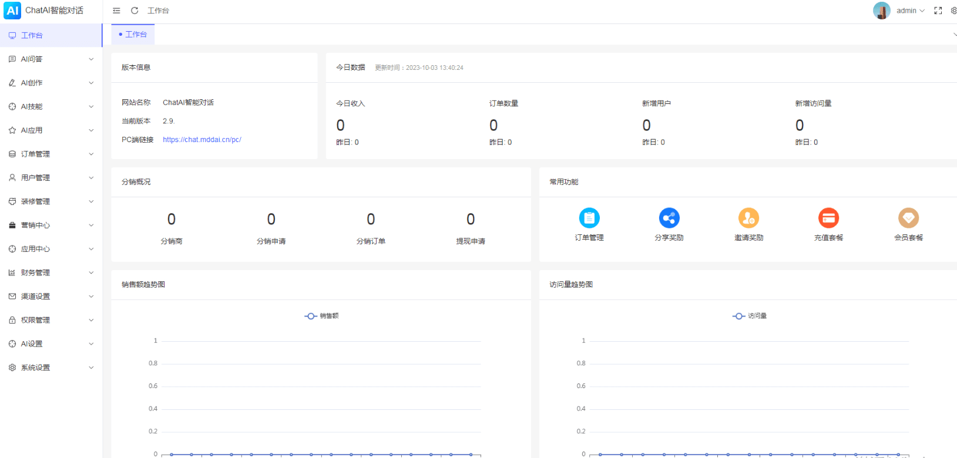
Task: Toggle the 访问量 chart legend
Action: [x=750, y=316]
